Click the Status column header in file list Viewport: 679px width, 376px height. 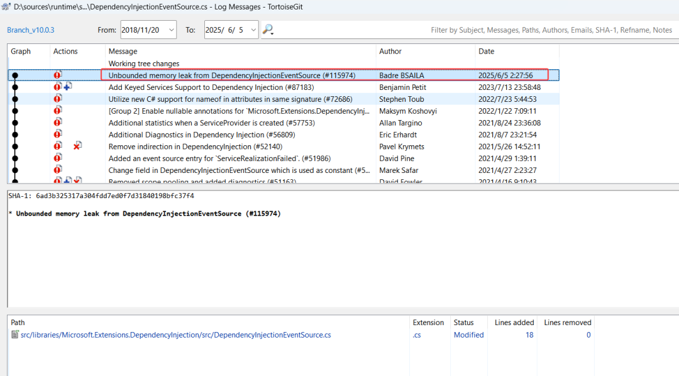tap(463, 323)
